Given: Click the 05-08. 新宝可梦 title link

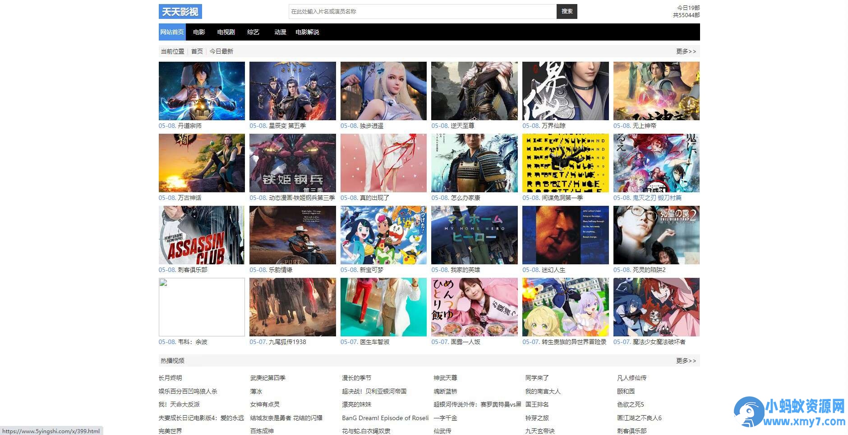Looking at the screenshot, I should click(x=362, y=270).
